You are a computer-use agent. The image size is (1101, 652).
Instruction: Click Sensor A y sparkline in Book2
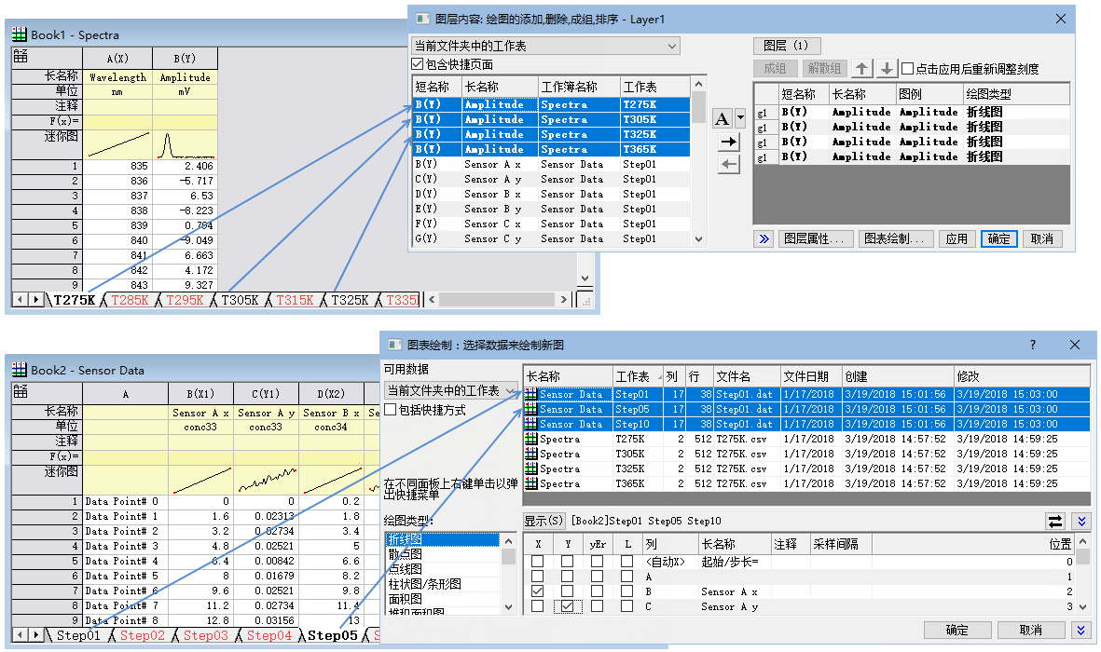(x=266, y=480)
